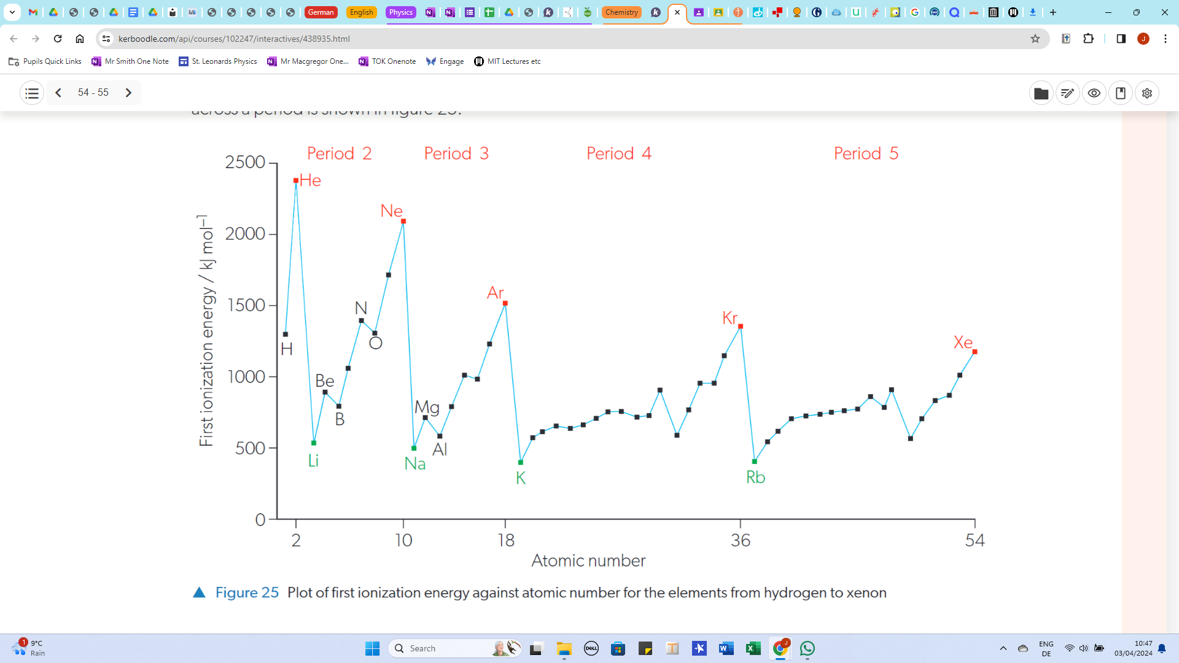Click the copy/duplicate page icon
The image size is (1179, 663).
click(x=1121, y=92)
